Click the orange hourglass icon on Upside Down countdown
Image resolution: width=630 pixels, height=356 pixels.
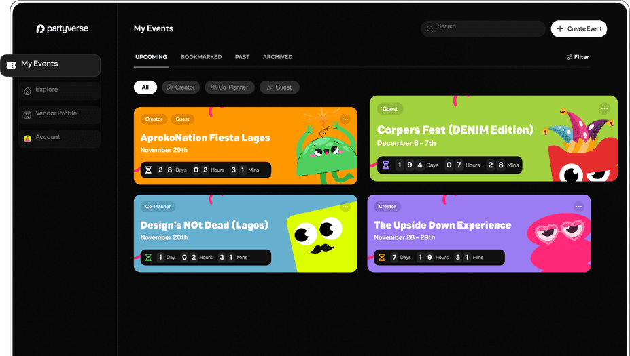coord(382,258)
